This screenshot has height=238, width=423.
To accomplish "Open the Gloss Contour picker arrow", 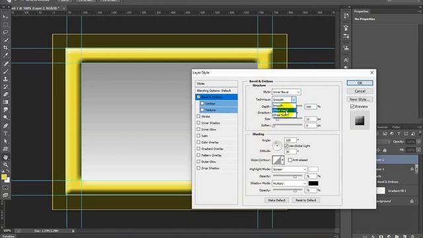I will click(x=282, y=160).
